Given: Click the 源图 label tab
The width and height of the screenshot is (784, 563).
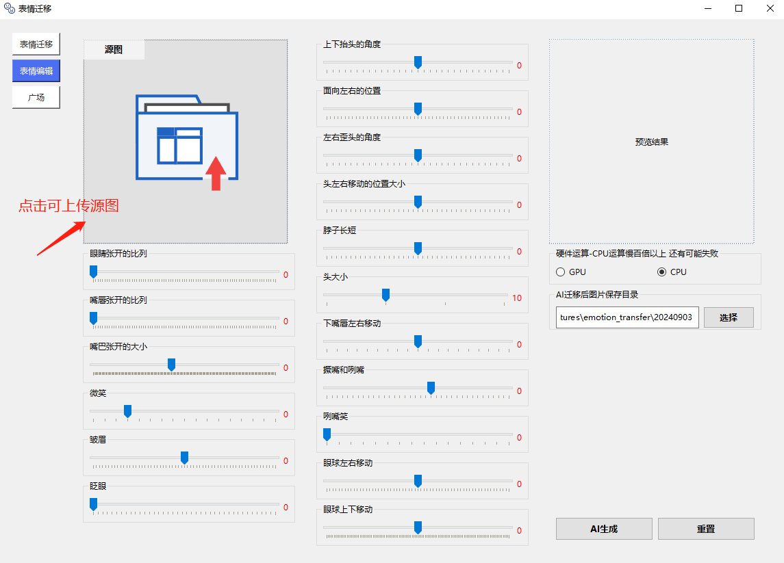Looking at the screenshot, I should (x=114, y=49).
